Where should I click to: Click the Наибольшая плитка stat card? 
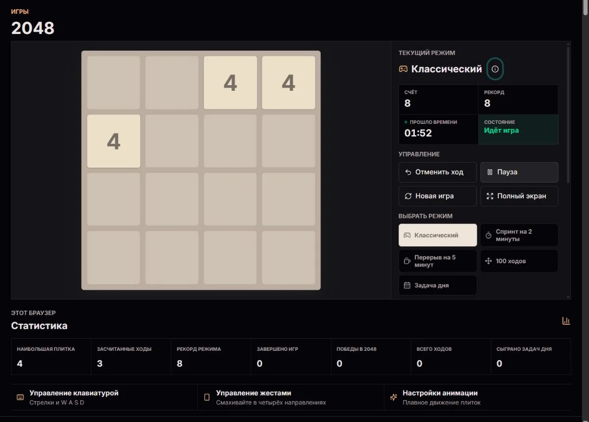[51, 357]
